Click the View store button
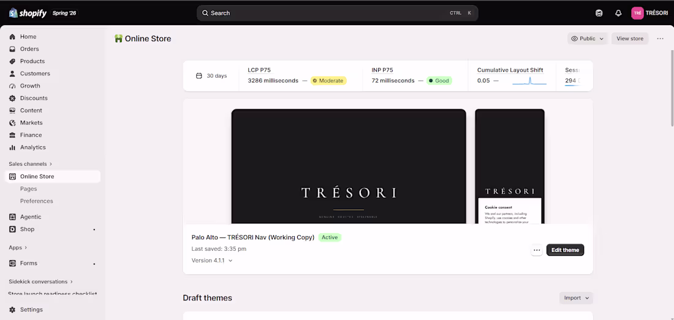Screen dimensions: 674x320 (630, 39)
